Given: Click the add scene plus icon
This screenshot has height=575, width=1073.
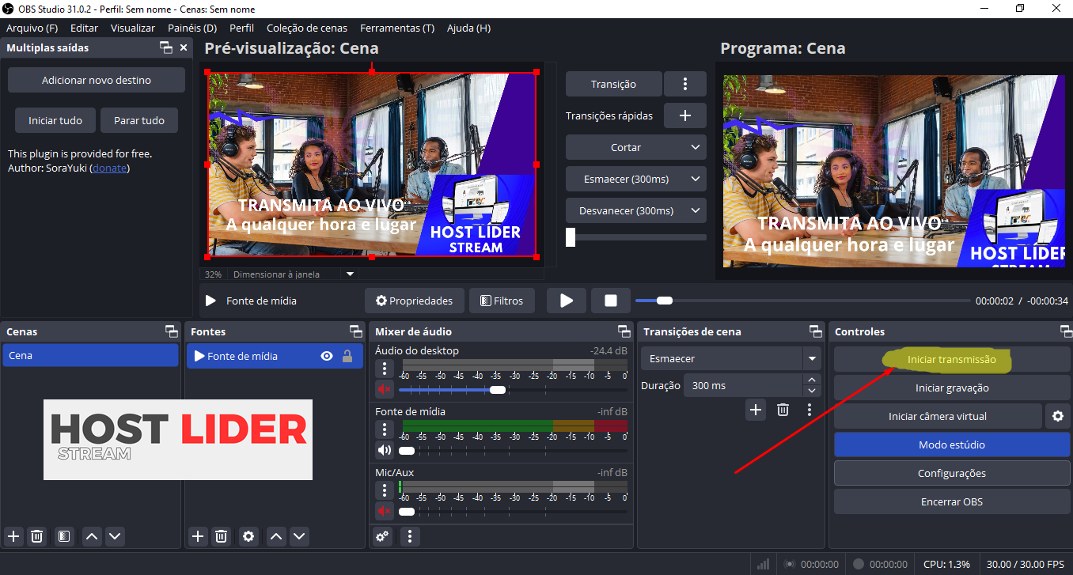Looking at the screenshot, I should coord(13,536).
